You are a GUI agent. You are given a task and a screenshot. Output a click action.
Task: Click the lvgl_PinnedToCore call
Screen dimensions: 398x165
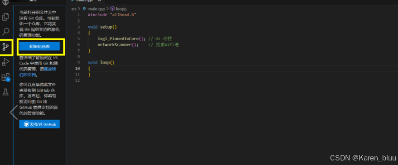pos(122,39)
